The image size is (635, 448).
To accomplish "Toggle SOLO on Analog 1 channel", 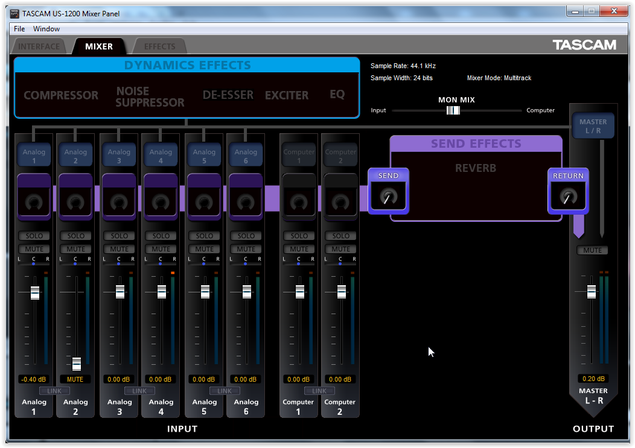I will coord(34,236).
